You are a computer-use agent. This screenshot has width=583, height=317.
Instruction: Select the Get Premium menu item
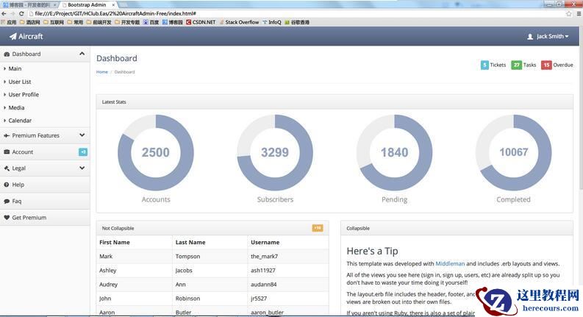[x=45, y=217]
